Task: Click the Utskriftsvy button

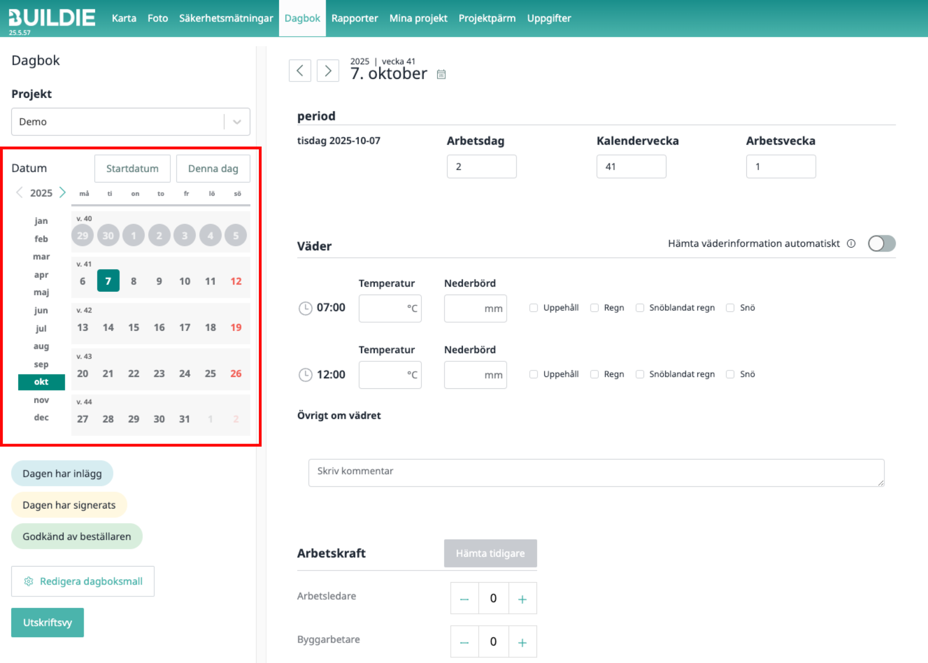Action: [47, 623]
